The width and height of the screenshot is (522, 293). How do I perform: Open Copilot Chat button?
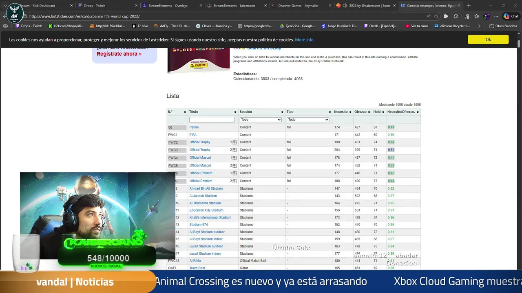coord(511,16)
